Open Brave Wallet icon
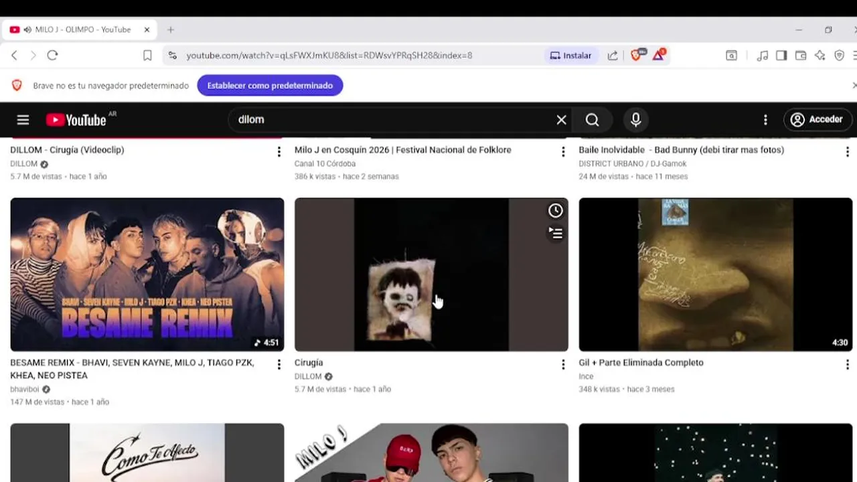 click(x=800, y=56)
